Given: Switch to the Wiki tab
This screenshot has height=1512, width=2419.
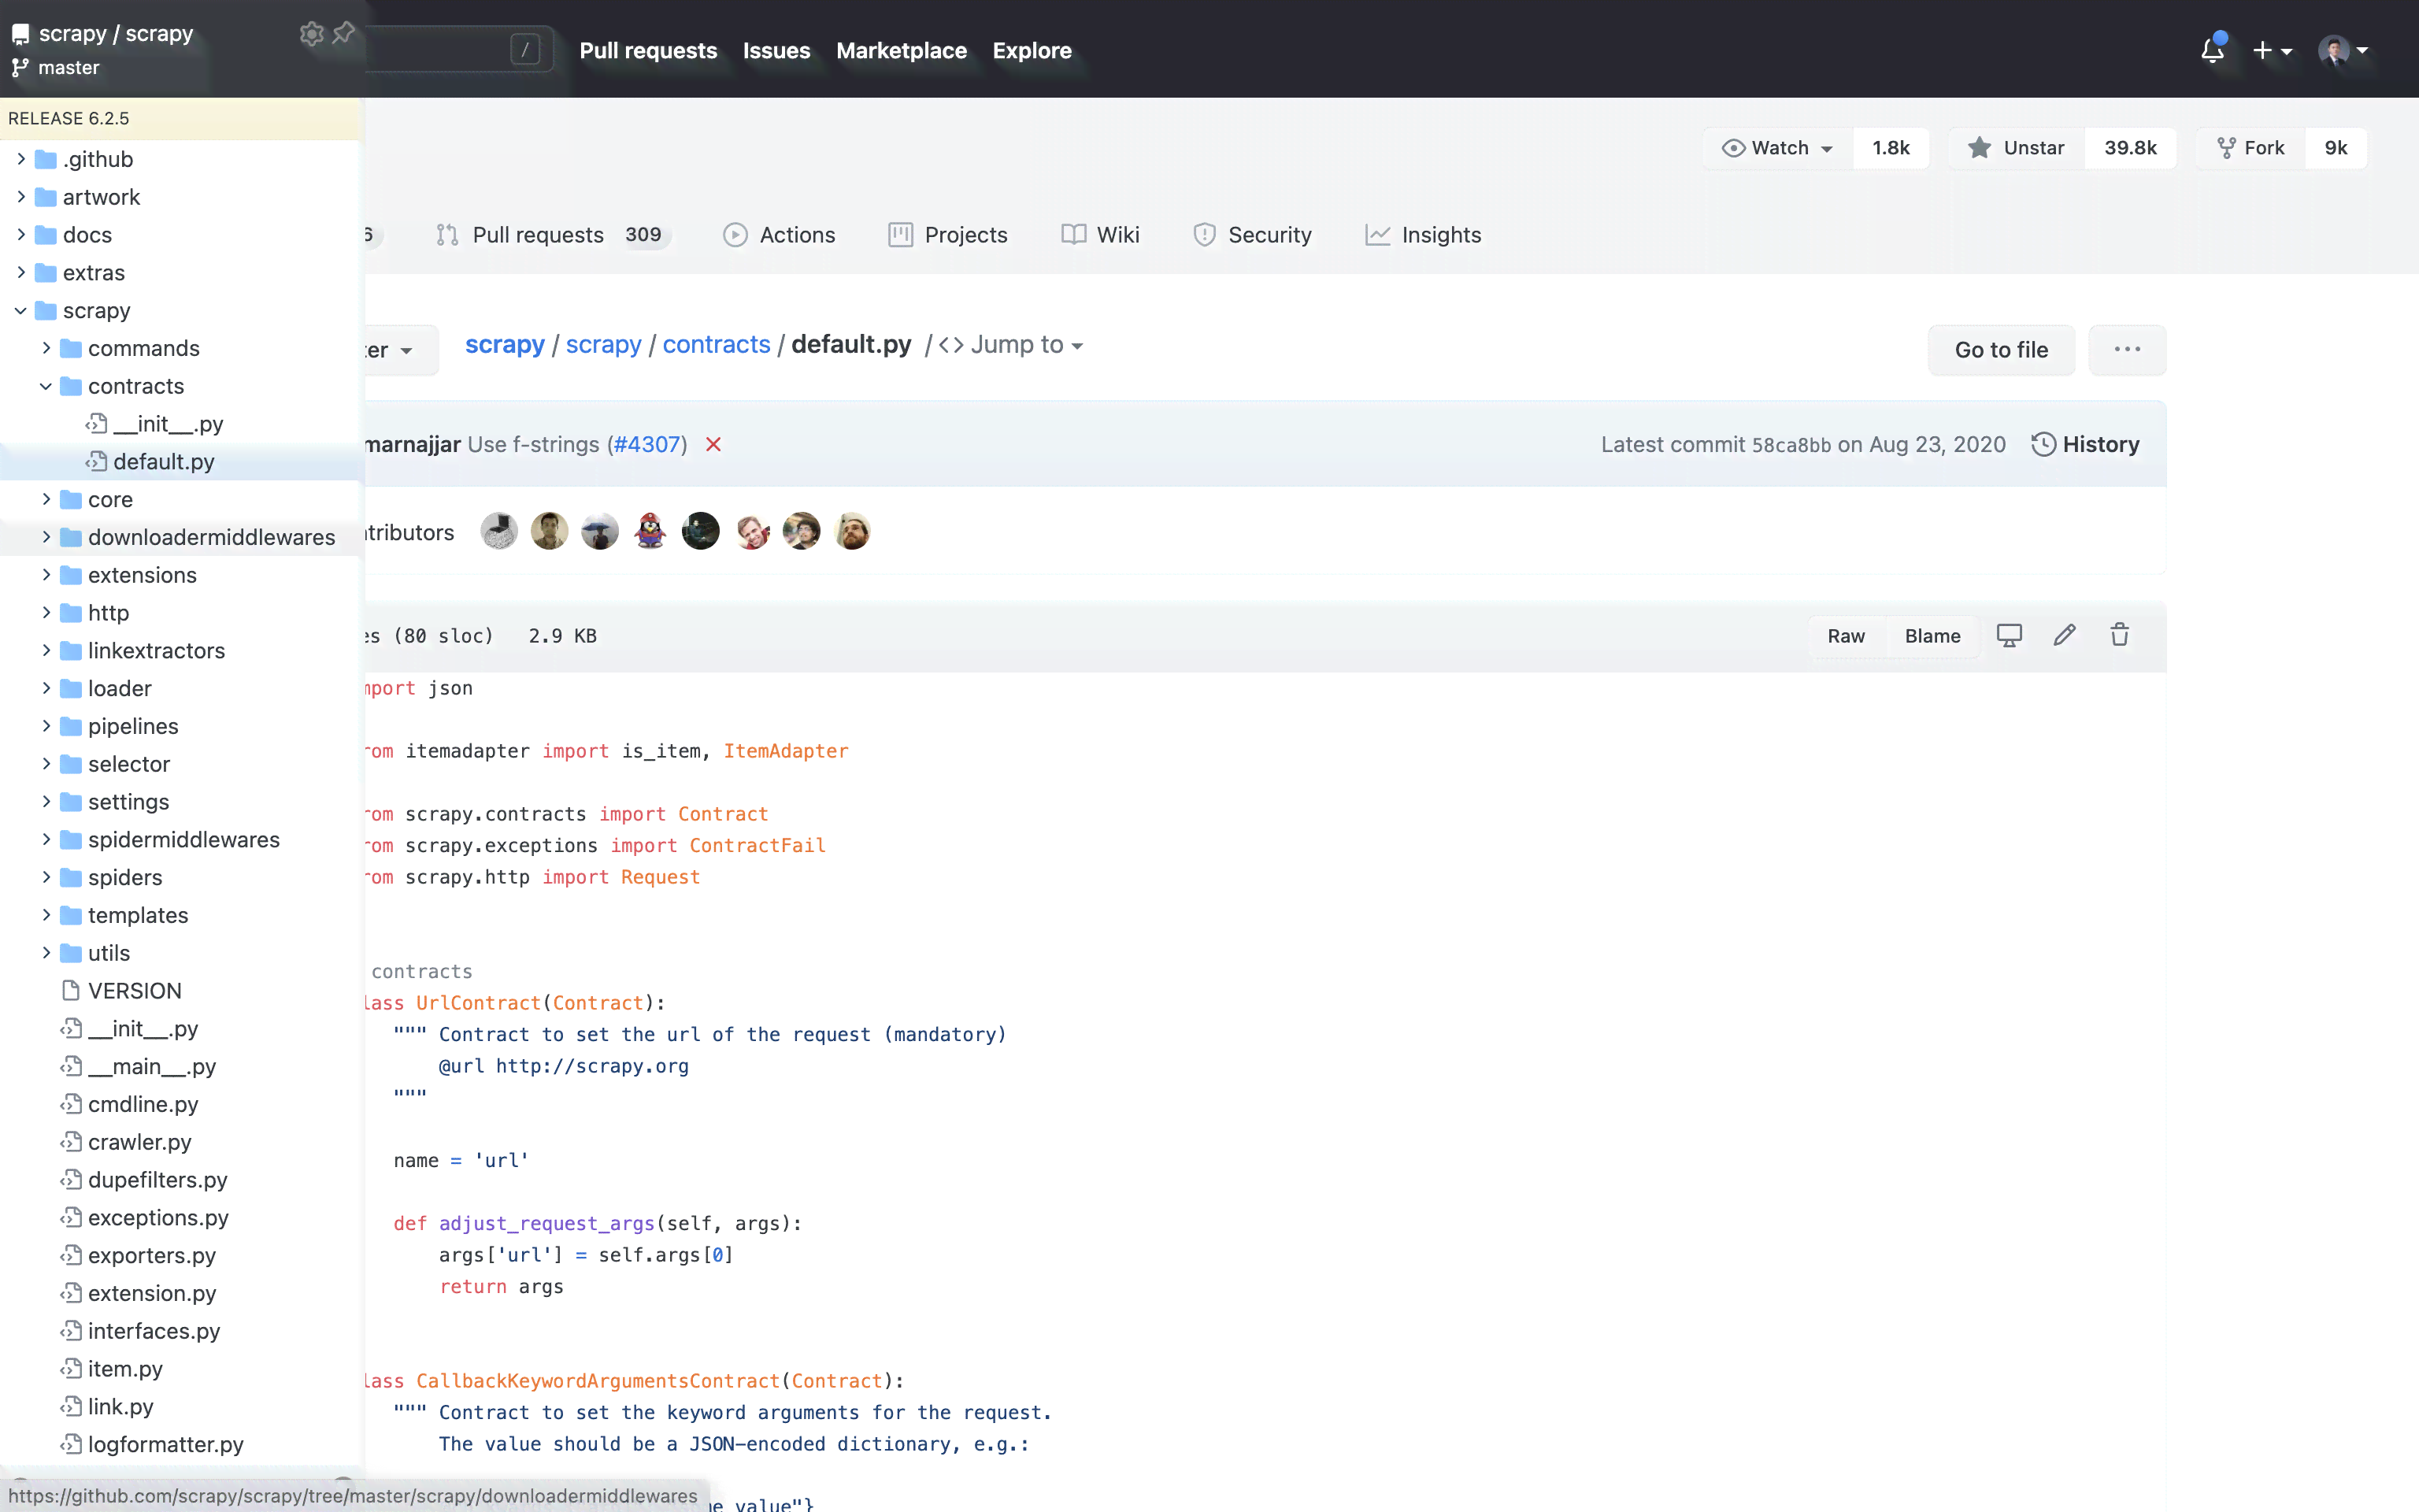Looking at the screenshot, I should (1099, 235).
